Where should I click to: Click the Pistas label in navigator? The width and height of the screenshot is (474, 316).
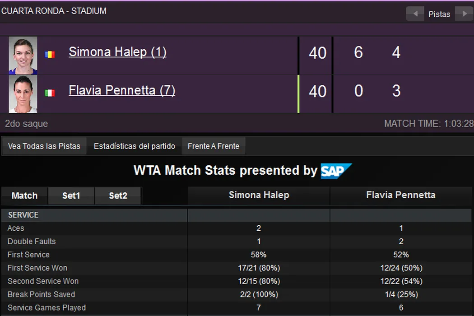[439, 14]
